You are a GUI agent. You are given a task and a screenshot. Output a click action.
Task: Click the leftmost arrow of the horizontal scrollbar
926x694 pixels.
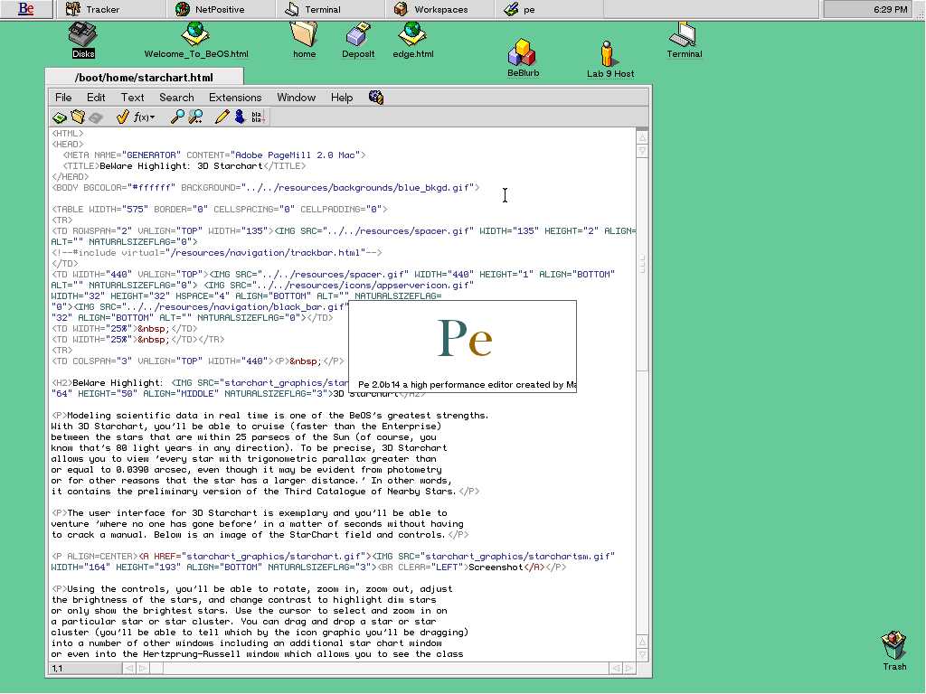coord(128,668)
